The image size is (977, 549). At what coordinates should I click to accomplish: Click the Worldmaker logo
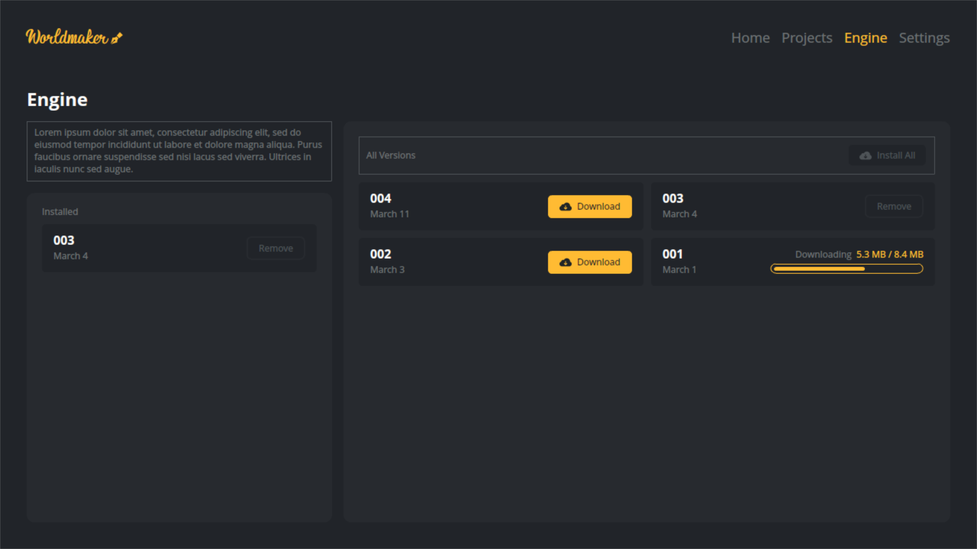click(x=74, y=37)
